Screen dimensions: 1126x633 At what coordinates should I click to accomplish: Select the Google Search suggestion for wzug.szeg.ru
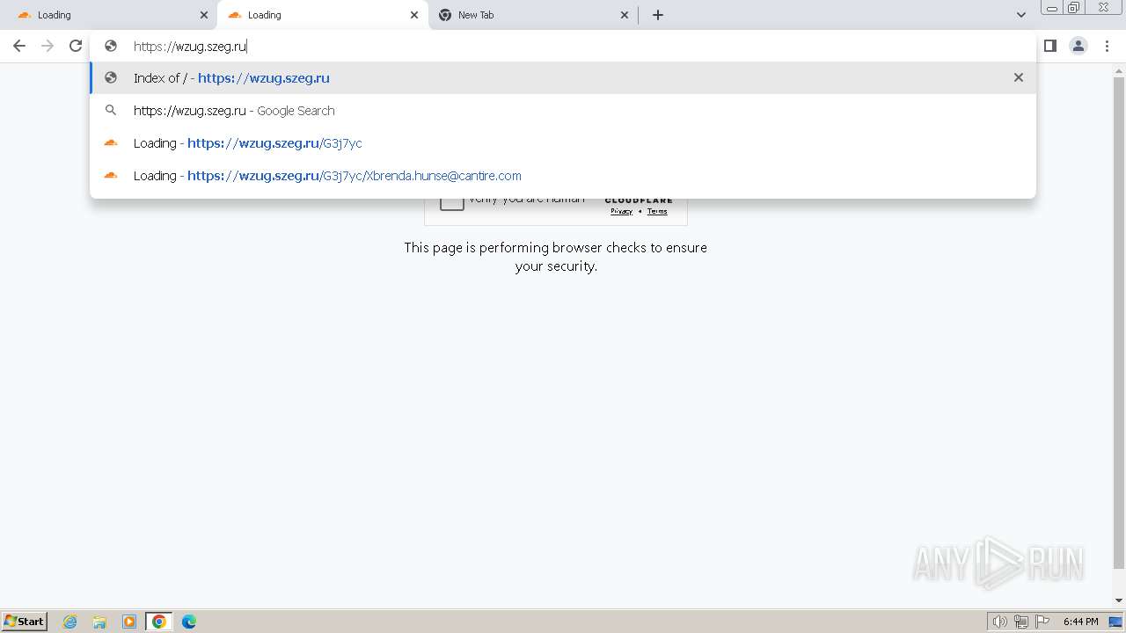click(x=563, y=110)
